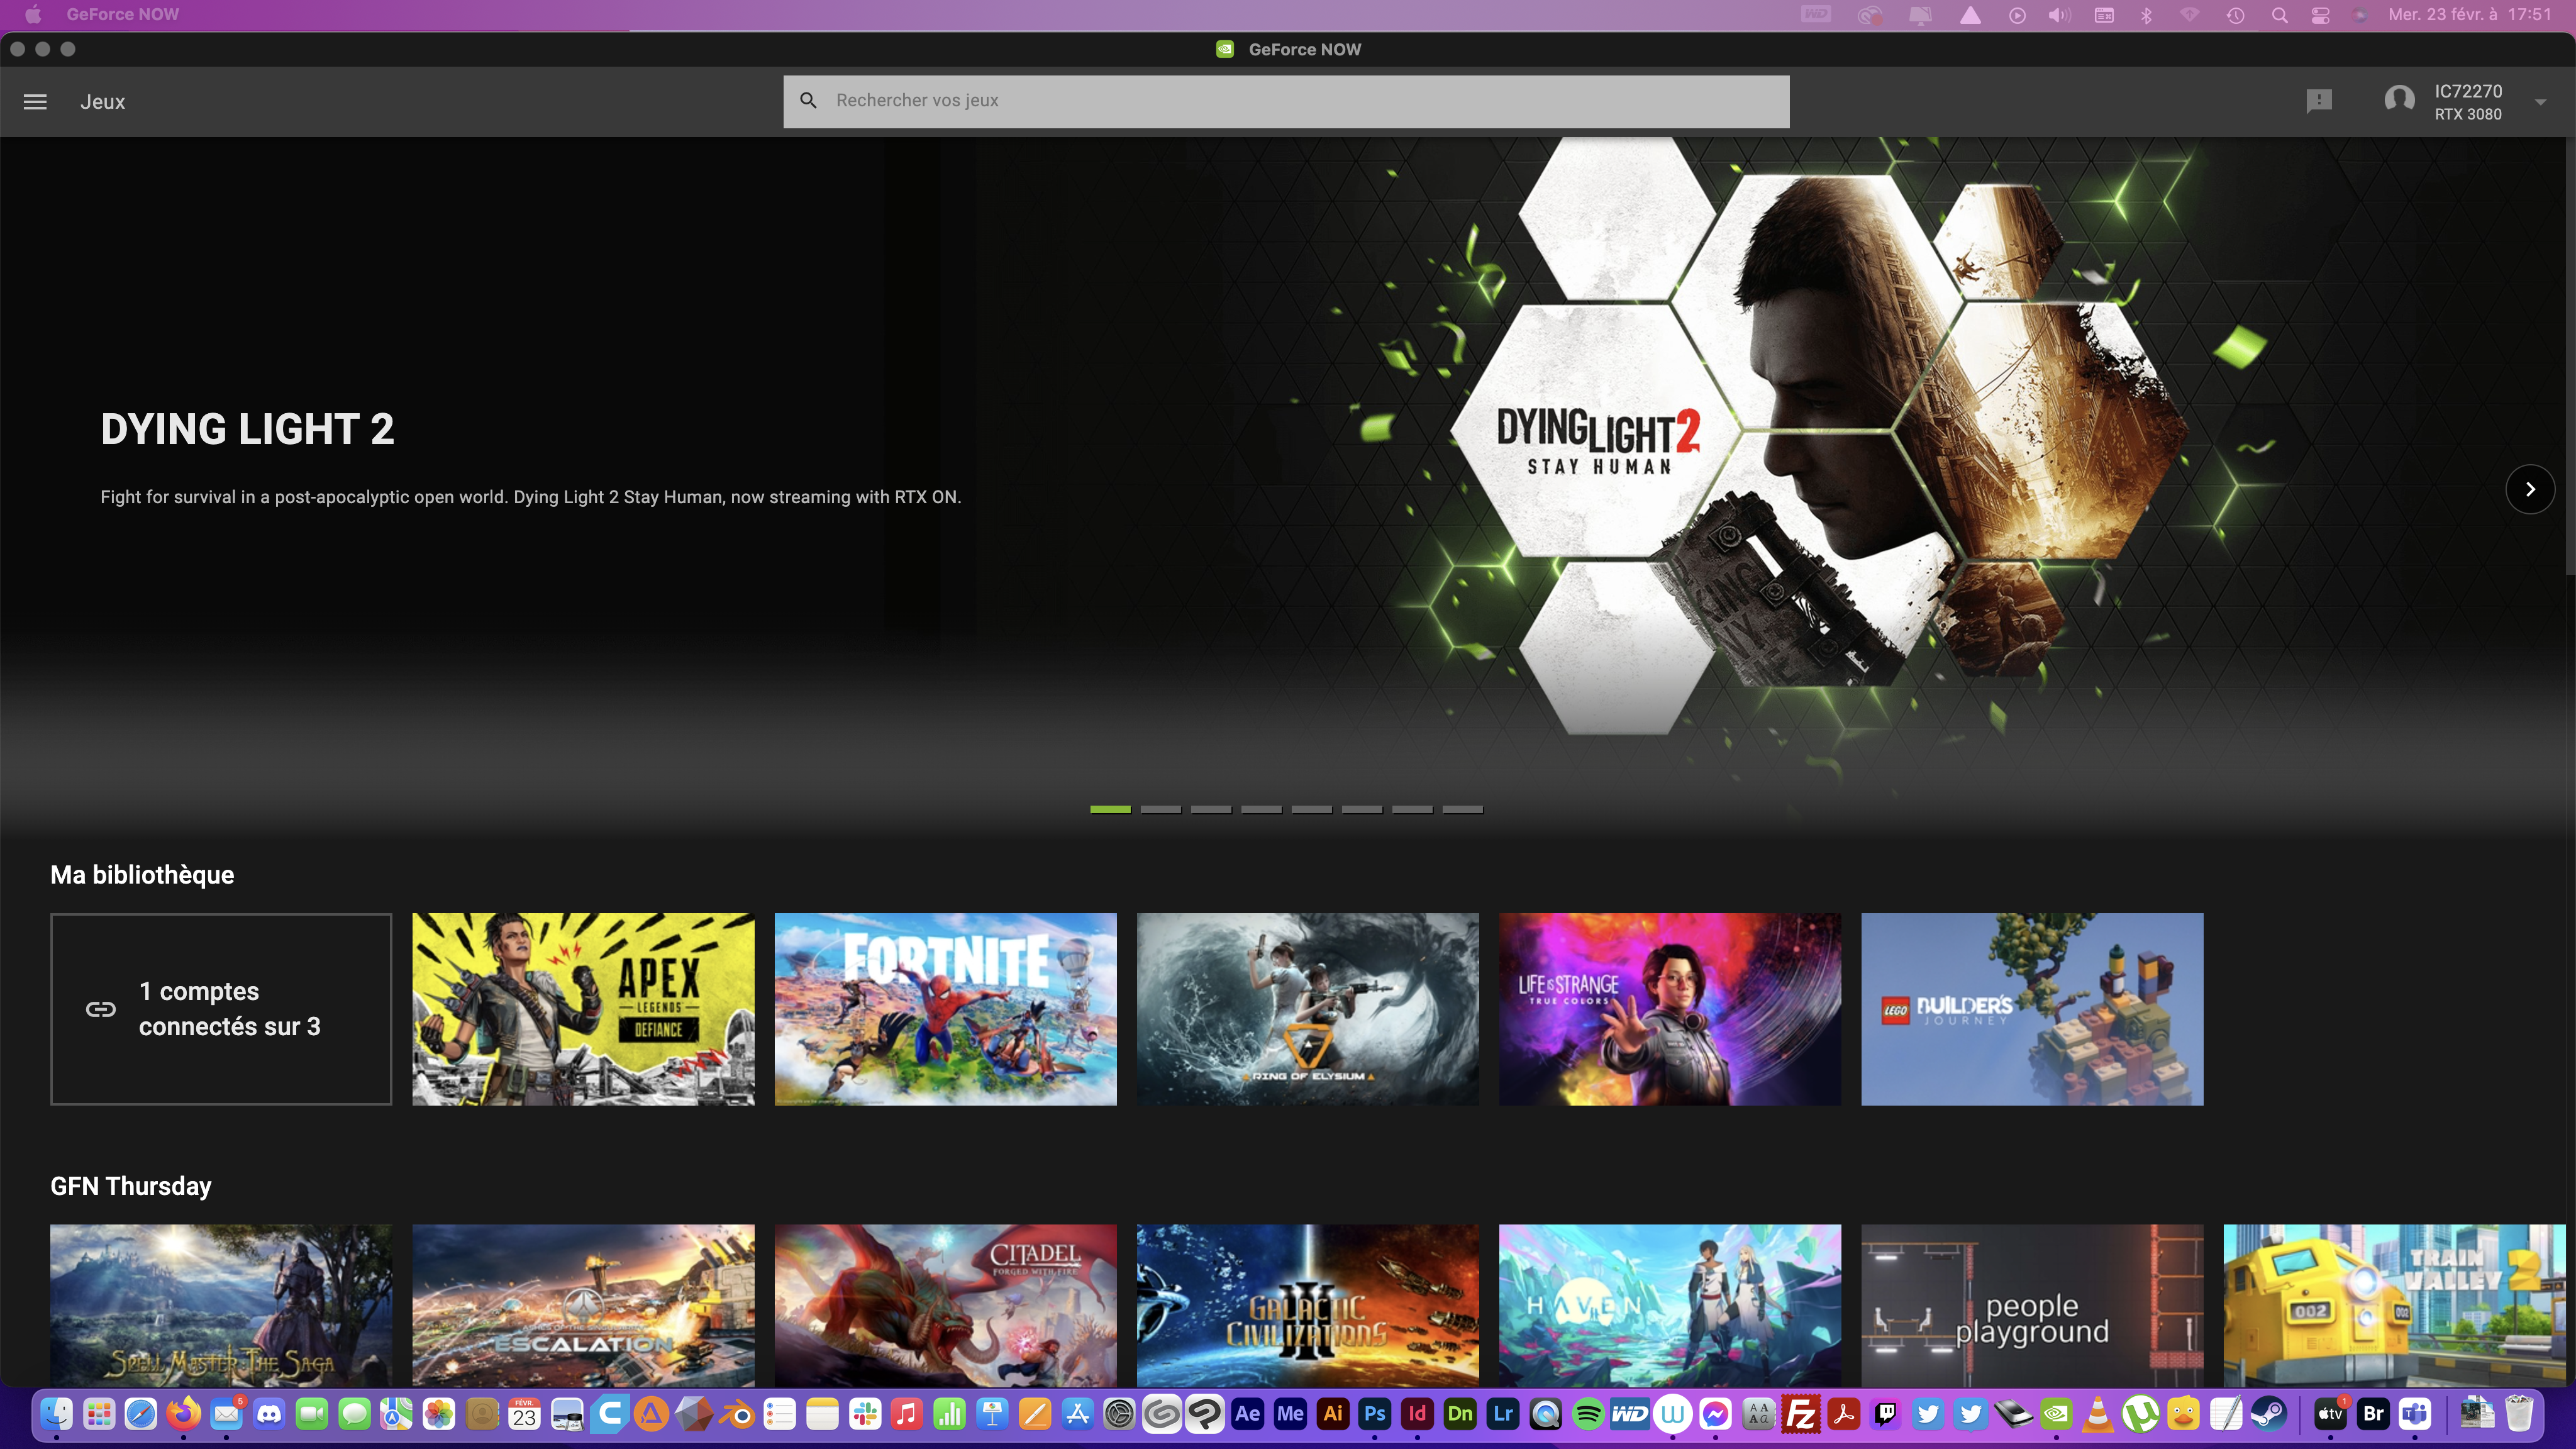This screenshot has height=1449, width=2576.
Task: Select the second carousel indicator
Action: pyautogui.click(x=1160, y=809)
